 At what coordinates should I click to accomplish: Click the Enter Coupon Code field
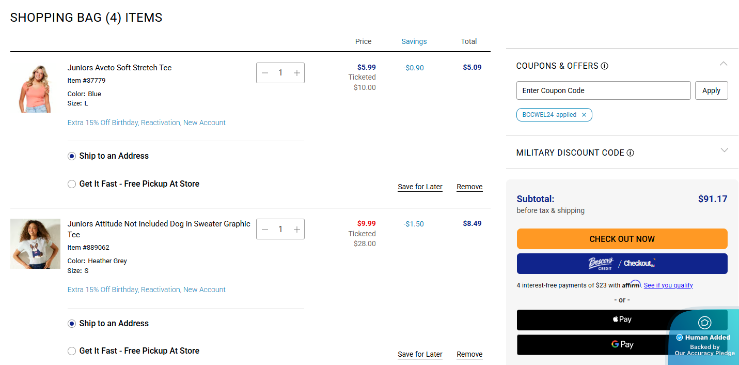tap(603, 90)
